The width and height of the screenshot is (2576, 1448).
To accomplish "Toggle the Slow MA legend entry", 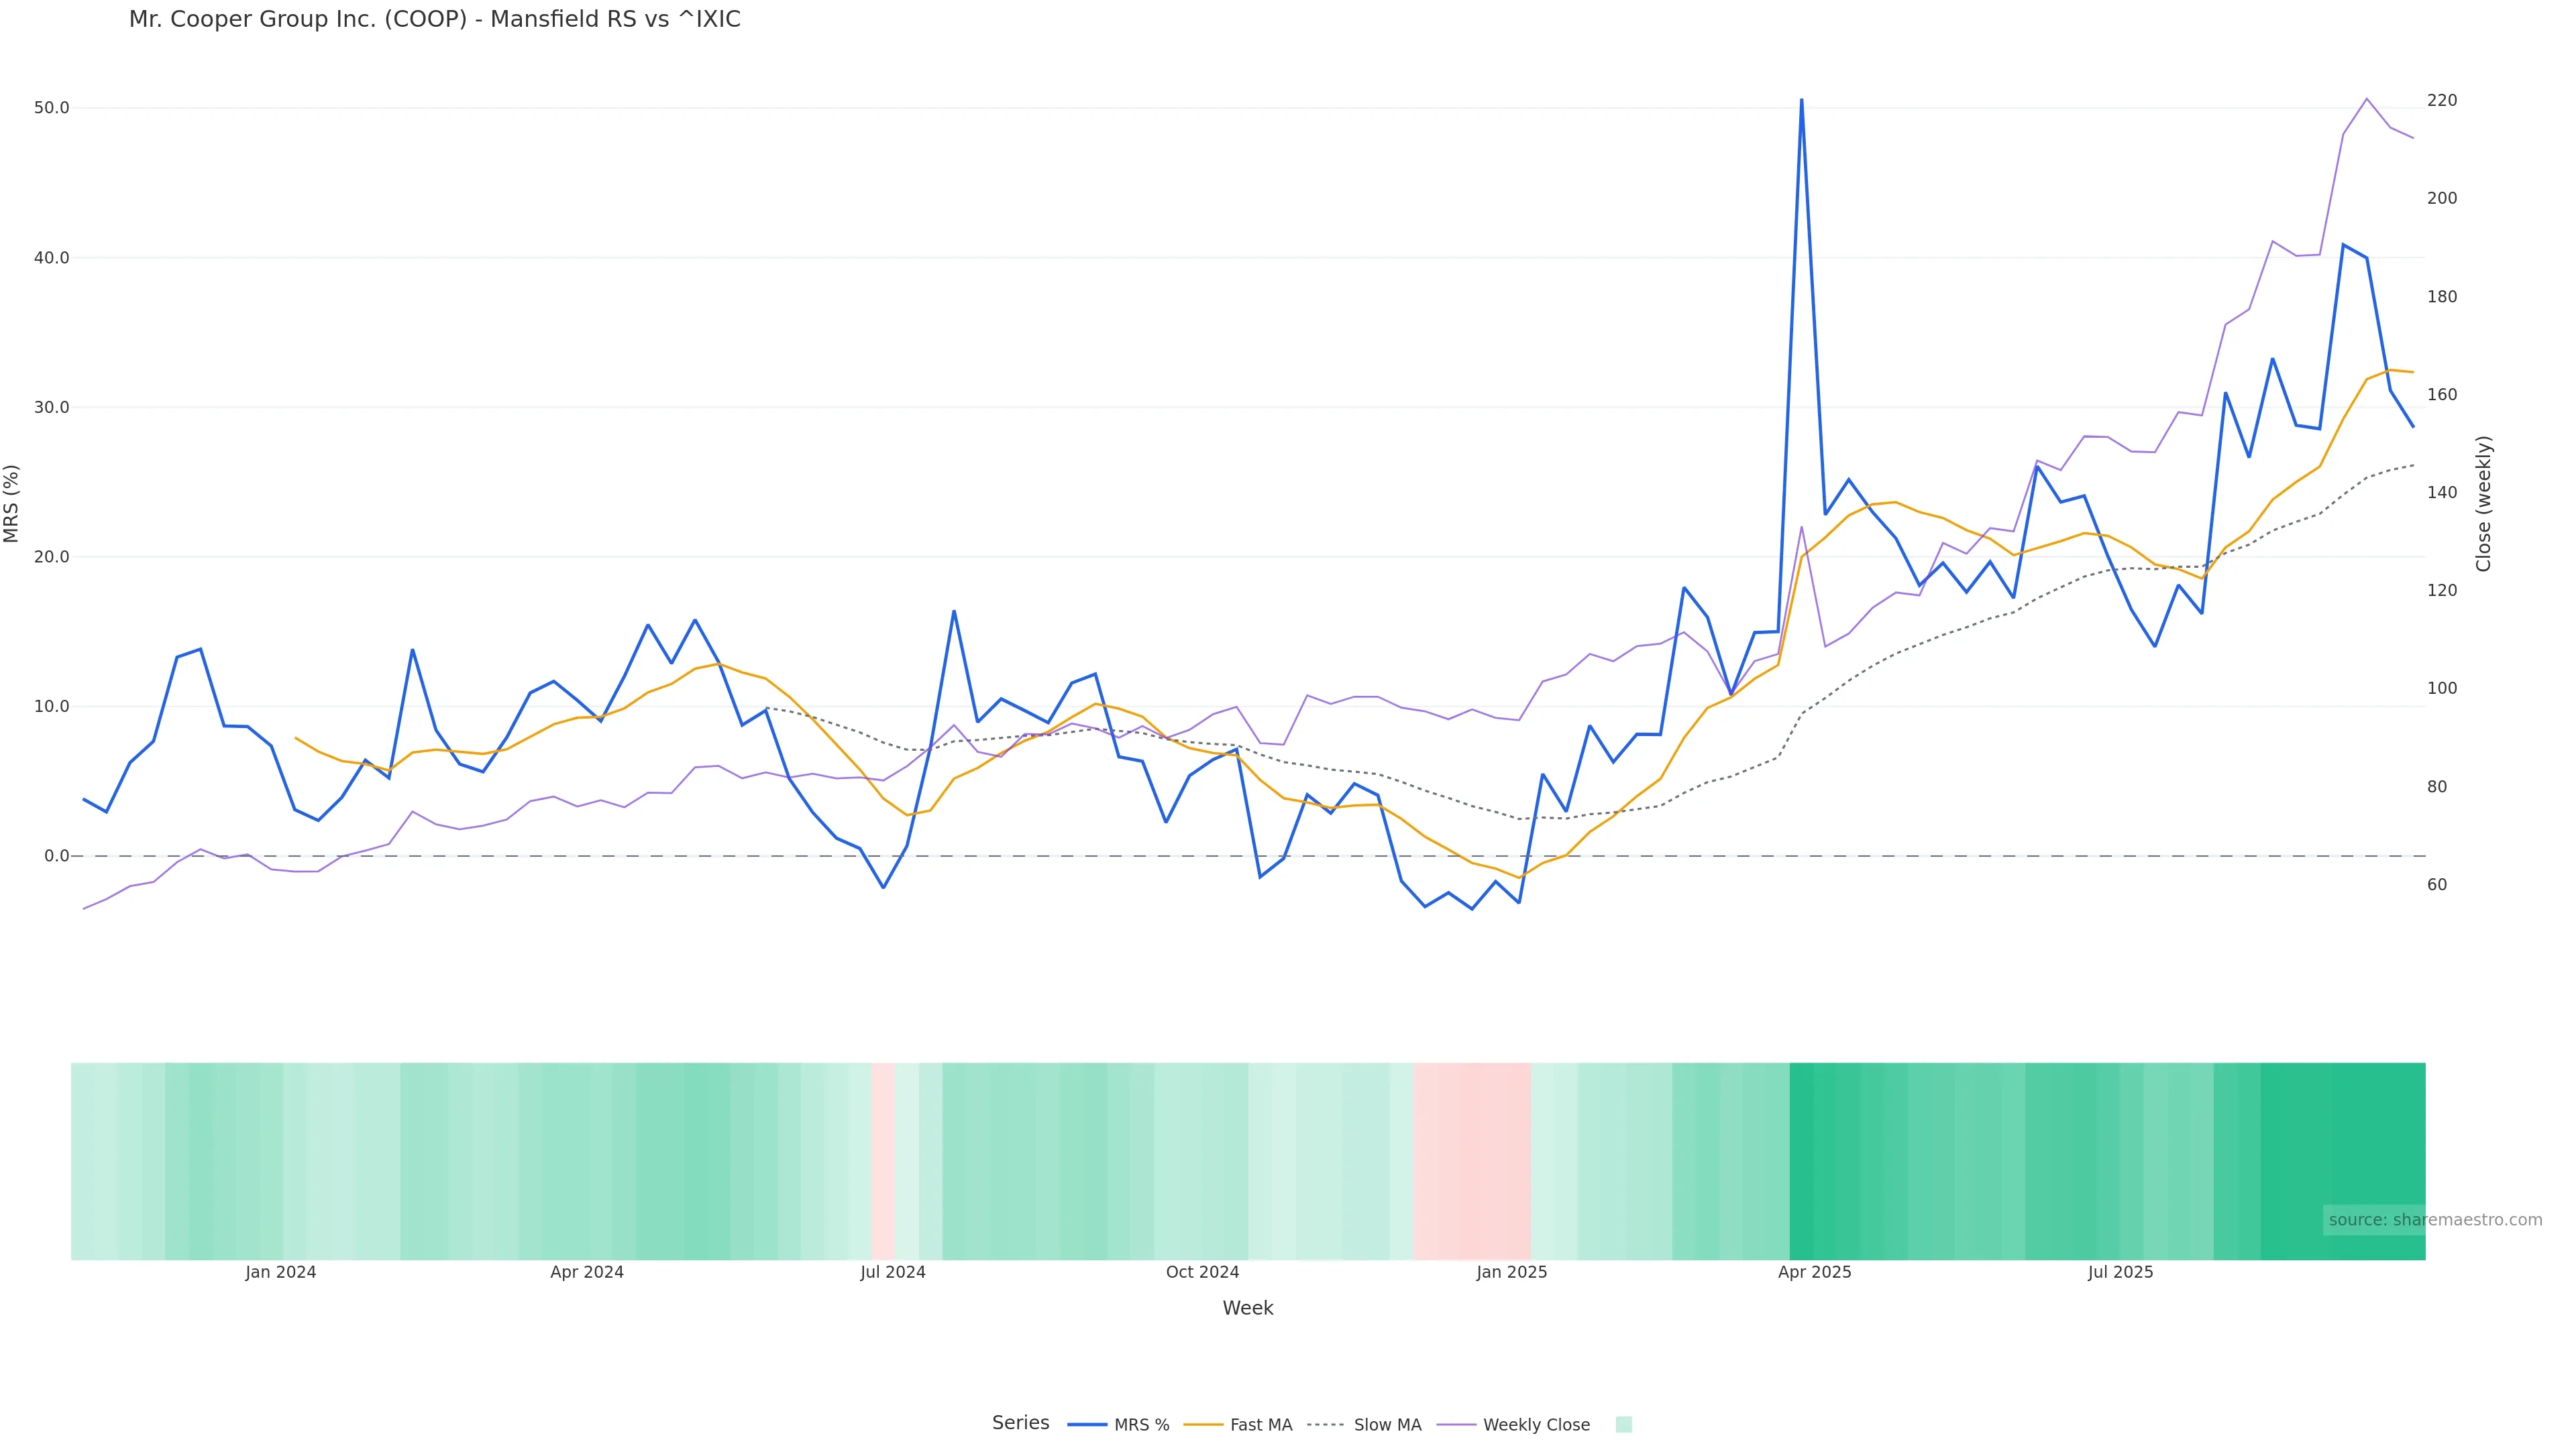I will pyautogui.click(x=1364, y=1425).
